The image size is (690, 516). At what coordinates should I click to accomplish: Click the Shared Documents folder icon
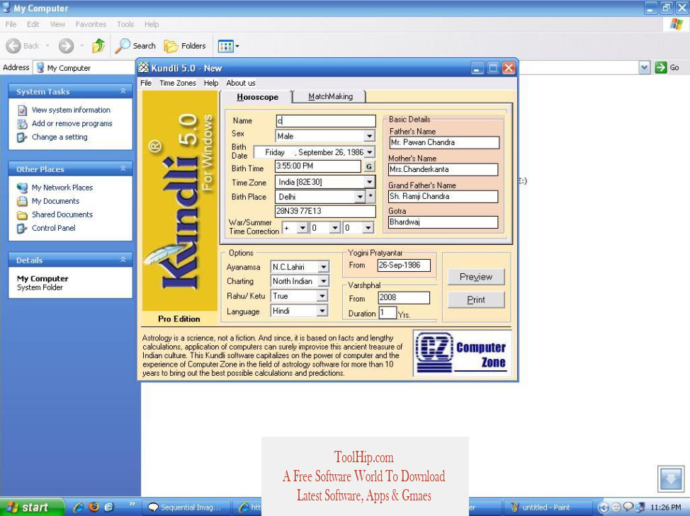[x=22, y=215]
